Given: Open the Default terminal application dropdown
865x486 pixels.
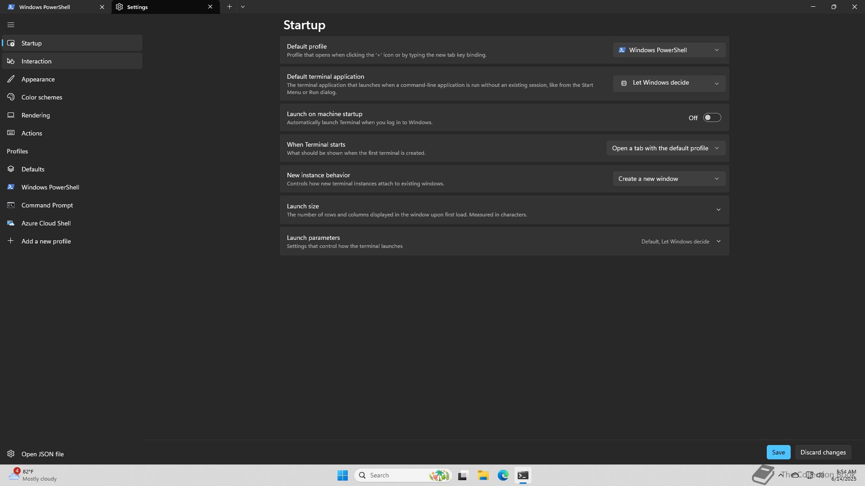Looking at the screenshot, I should pos(669,83).
